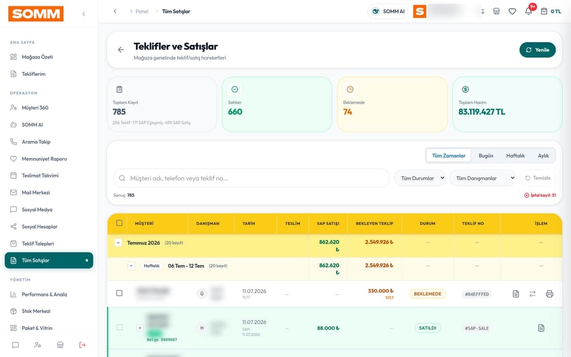Open Müşteri 360 in the sidebar
The width and height of the screenshot is (571, 357).
49,108
